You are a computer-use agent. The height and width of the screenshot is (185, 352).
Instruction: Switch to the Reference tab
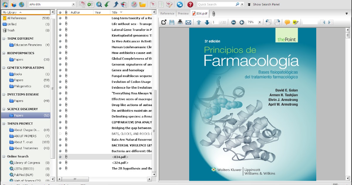(x=167, y=14)
